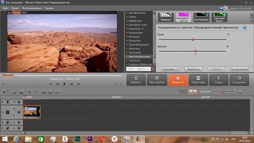Viewport: 254px width, 143px height.
Task: Toggle visibility of audio track 2
Action: point(19,122)
